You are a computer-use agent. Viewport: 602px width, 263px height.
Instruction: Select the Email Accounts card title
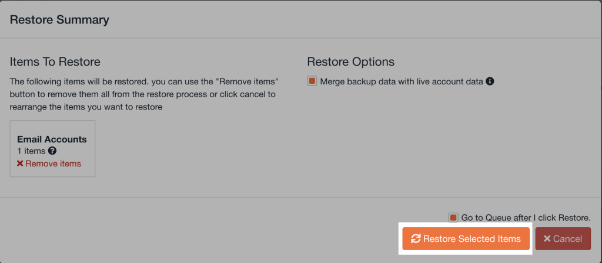pos(52,139)
